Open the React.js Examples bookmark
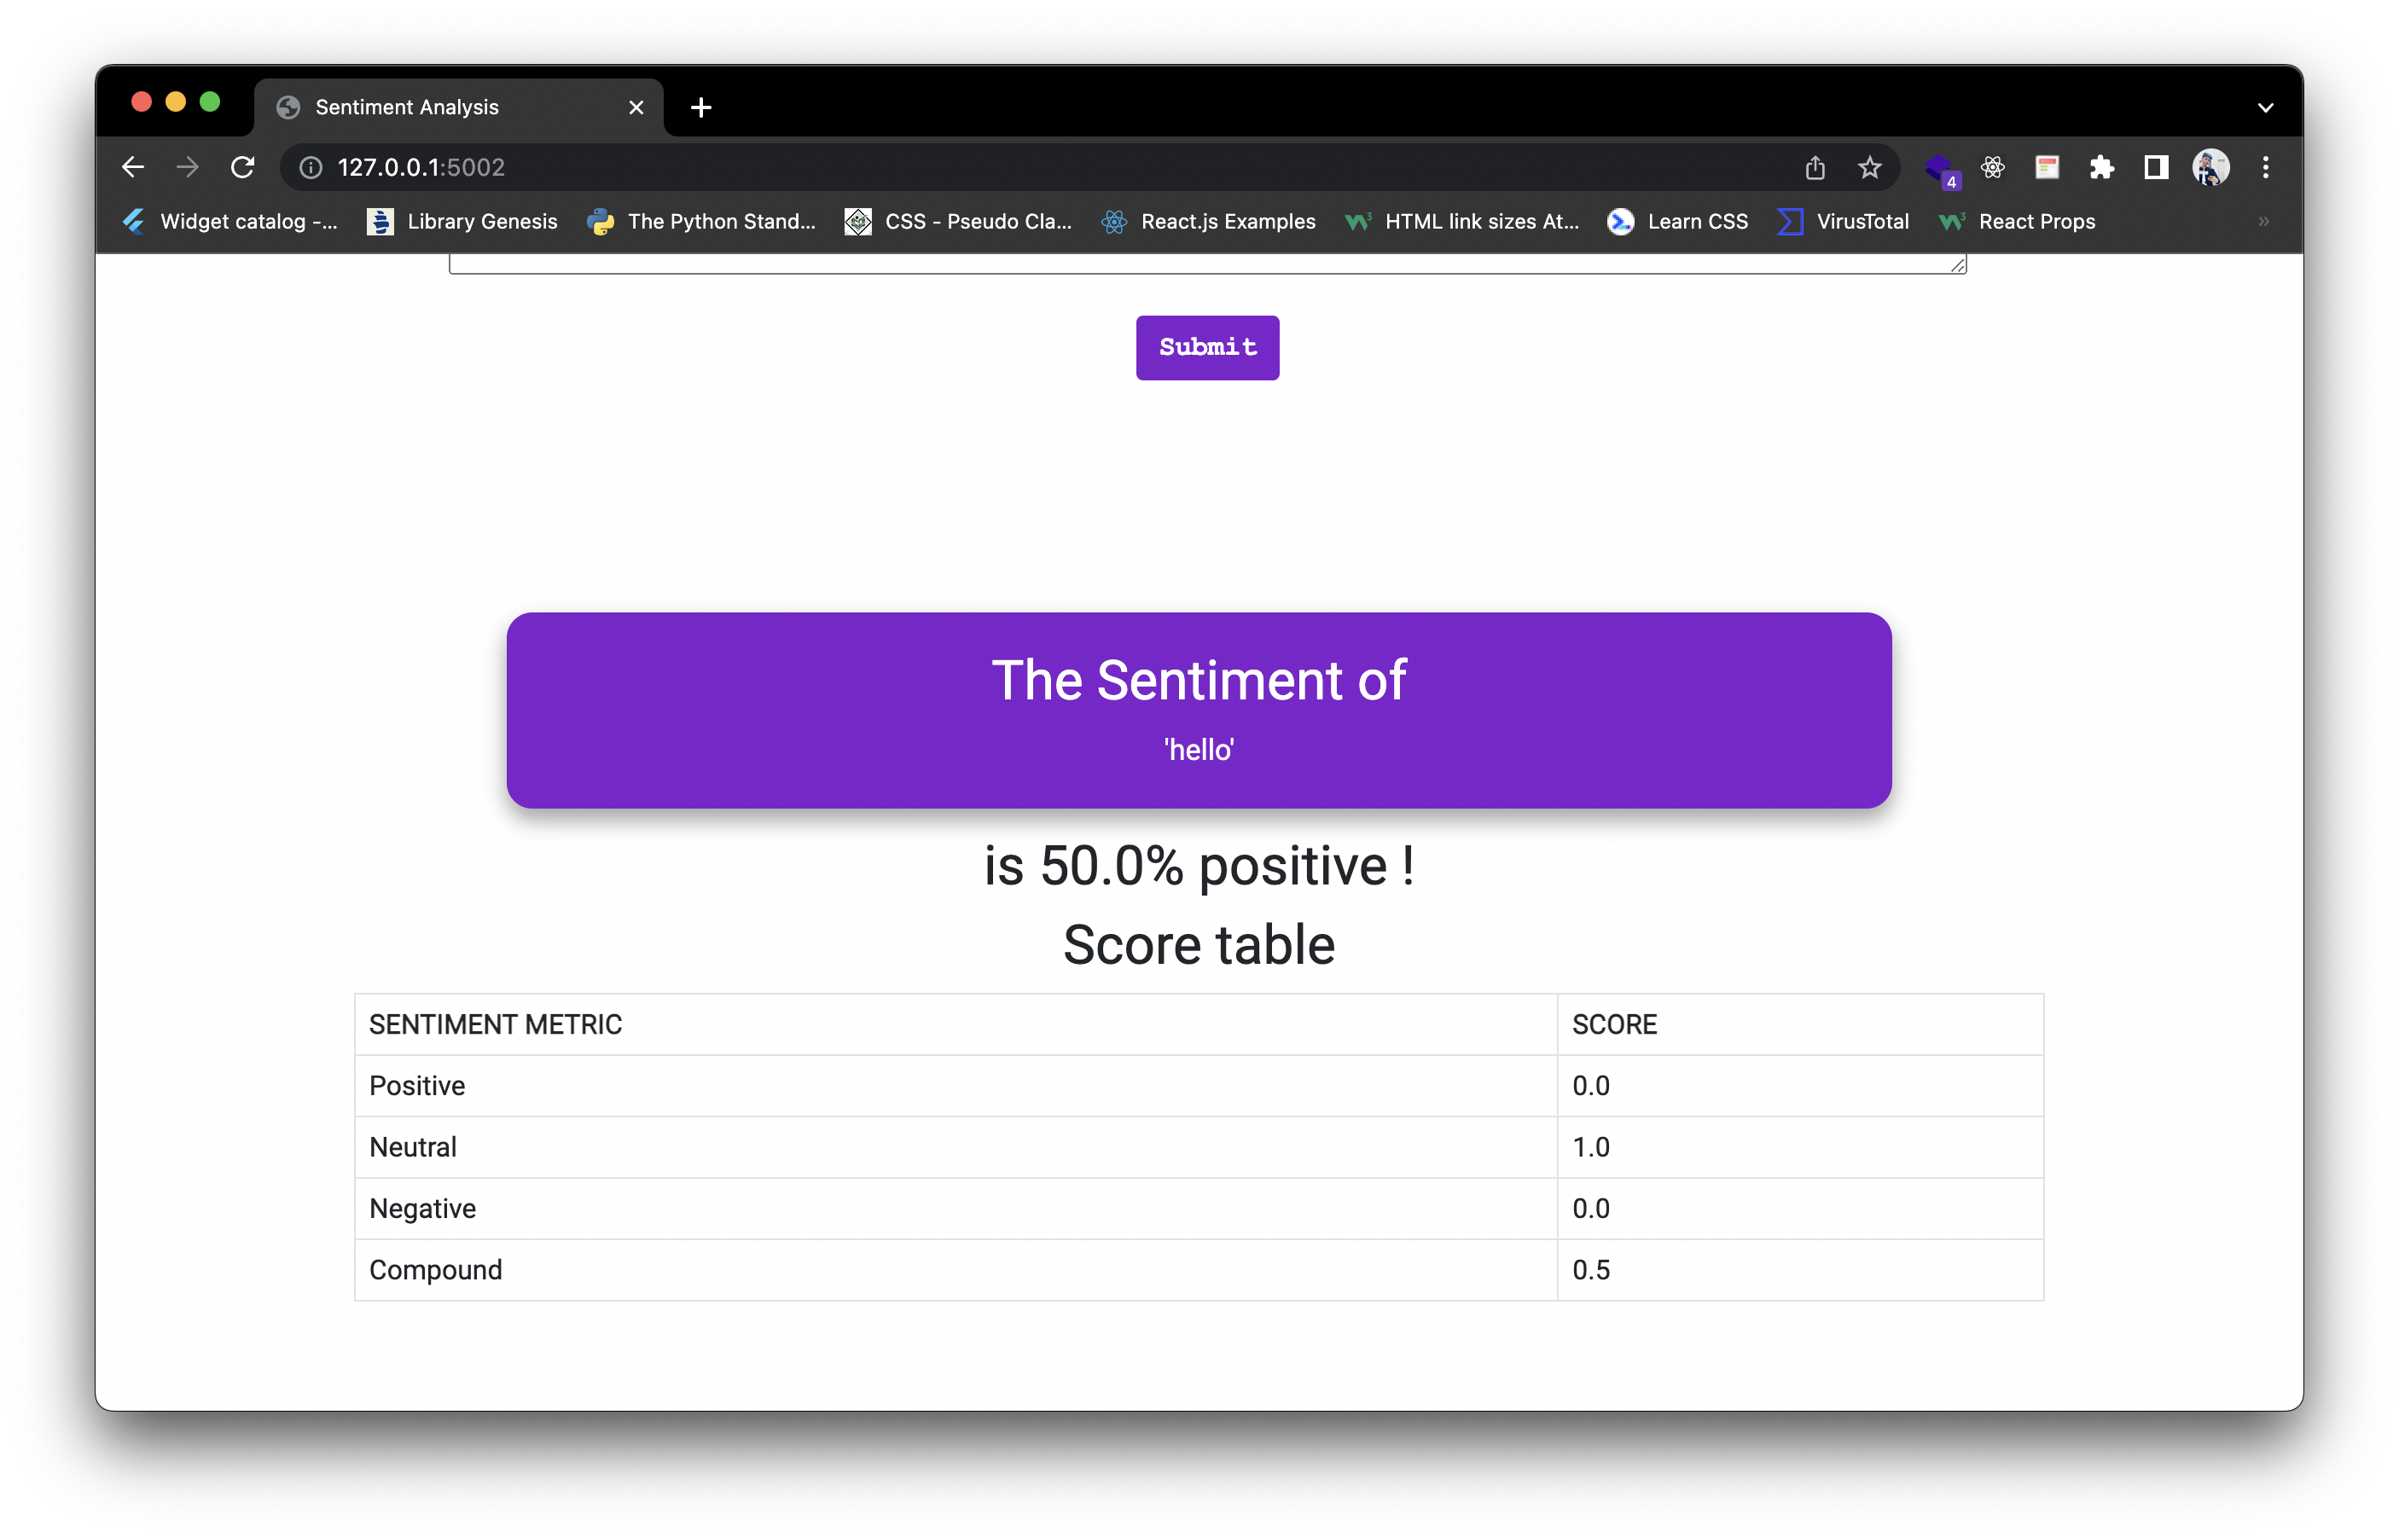 [1208, 222]
